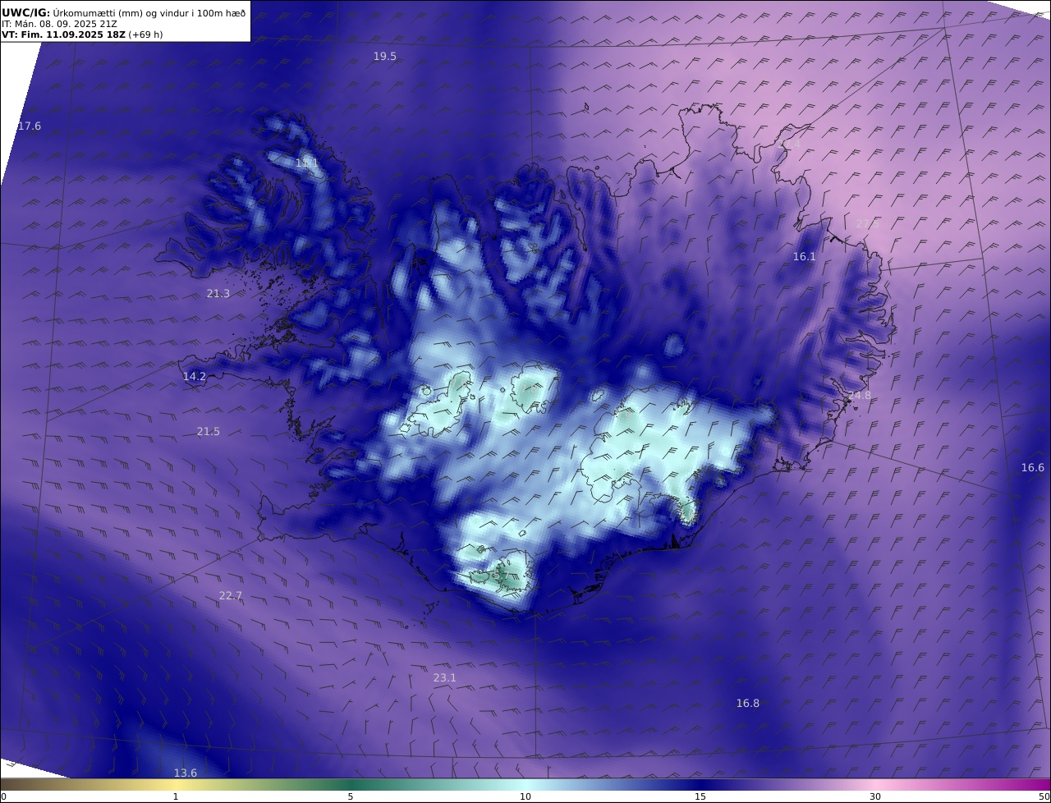1051x803 pixels.
Task: Click the 27.4 value label
Action: 789,145
